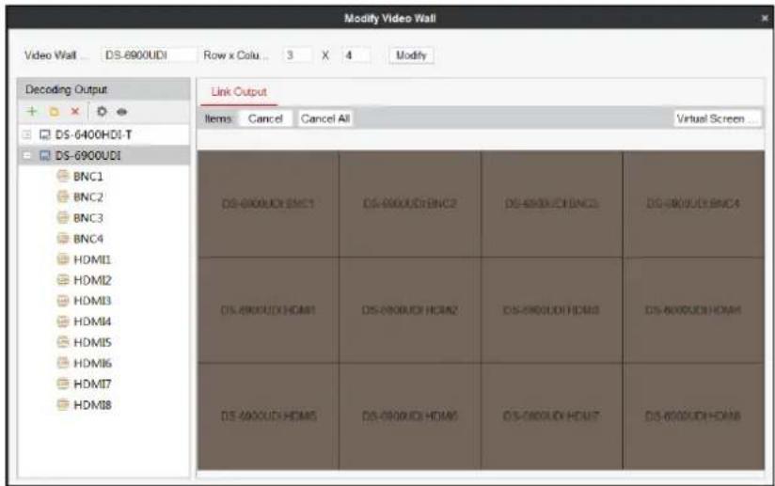Screen dimensions: 775x486
Task: Click the Cancel All button
Action: point(324,118)
